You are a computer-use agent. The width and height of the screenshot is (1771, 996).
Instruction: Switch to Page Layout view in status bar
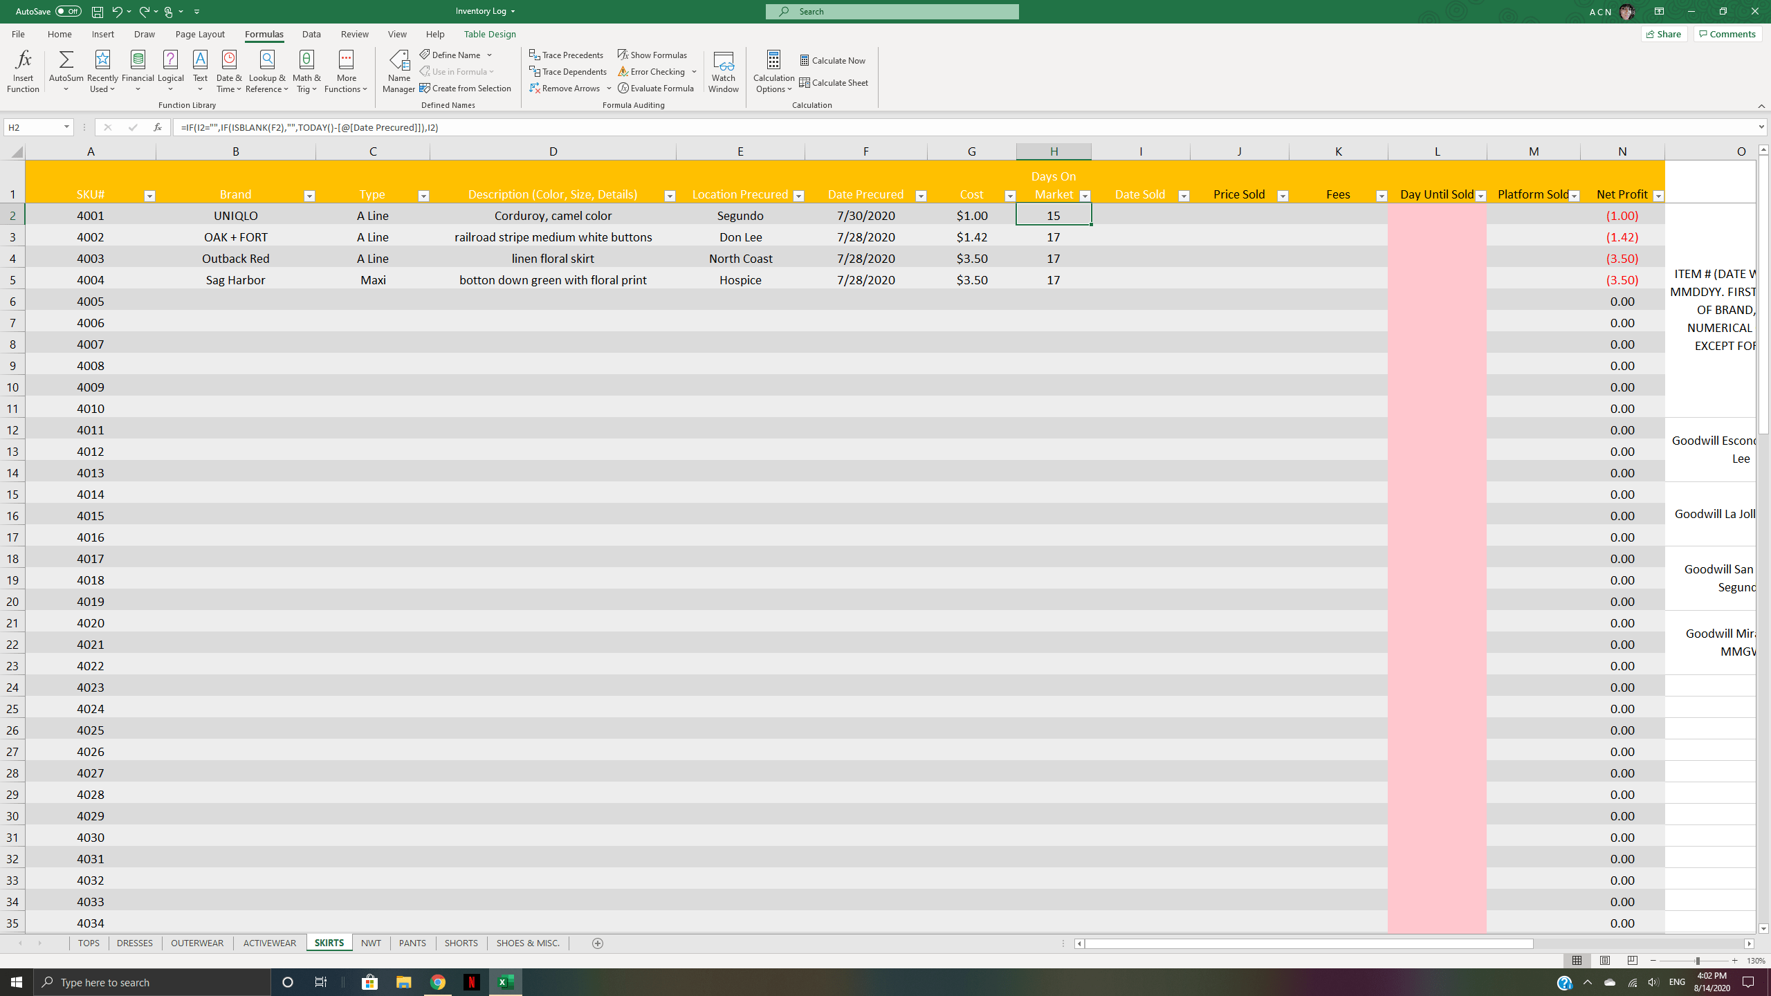(1605, 961)
